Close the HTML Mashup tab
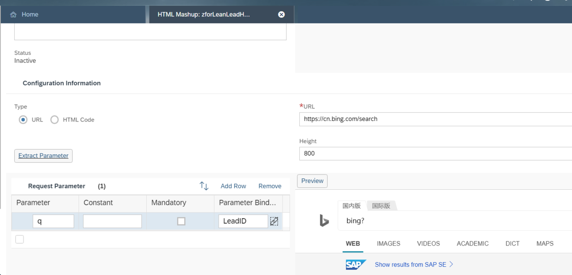Image resolution: width=572 pixels, height=275 pixels. tap(281, 15)
